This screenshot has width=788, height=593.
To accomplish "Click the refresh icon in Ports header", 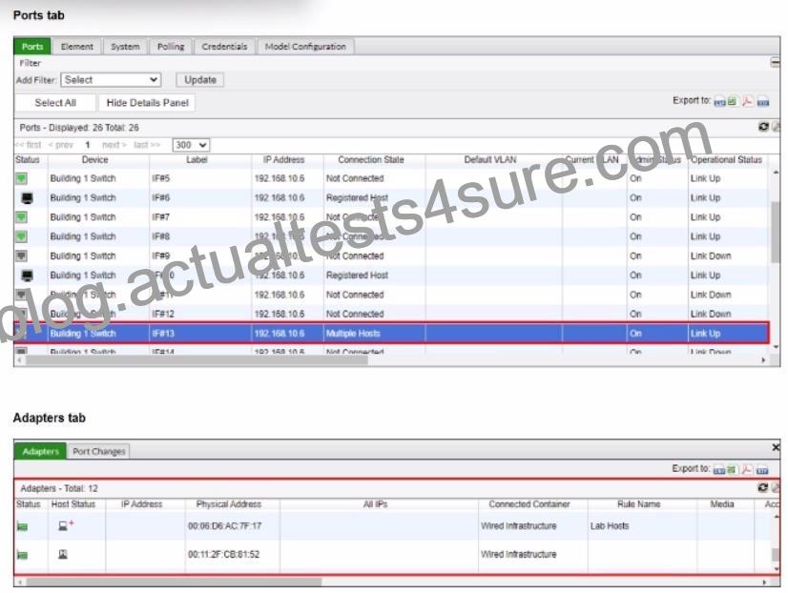I will (763, 127).
